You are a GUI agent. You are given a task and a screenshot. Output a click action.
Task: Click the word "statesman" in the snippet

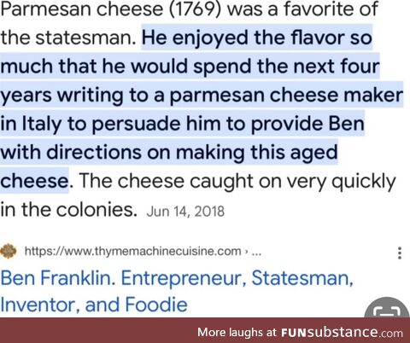(x=85, y=38)
